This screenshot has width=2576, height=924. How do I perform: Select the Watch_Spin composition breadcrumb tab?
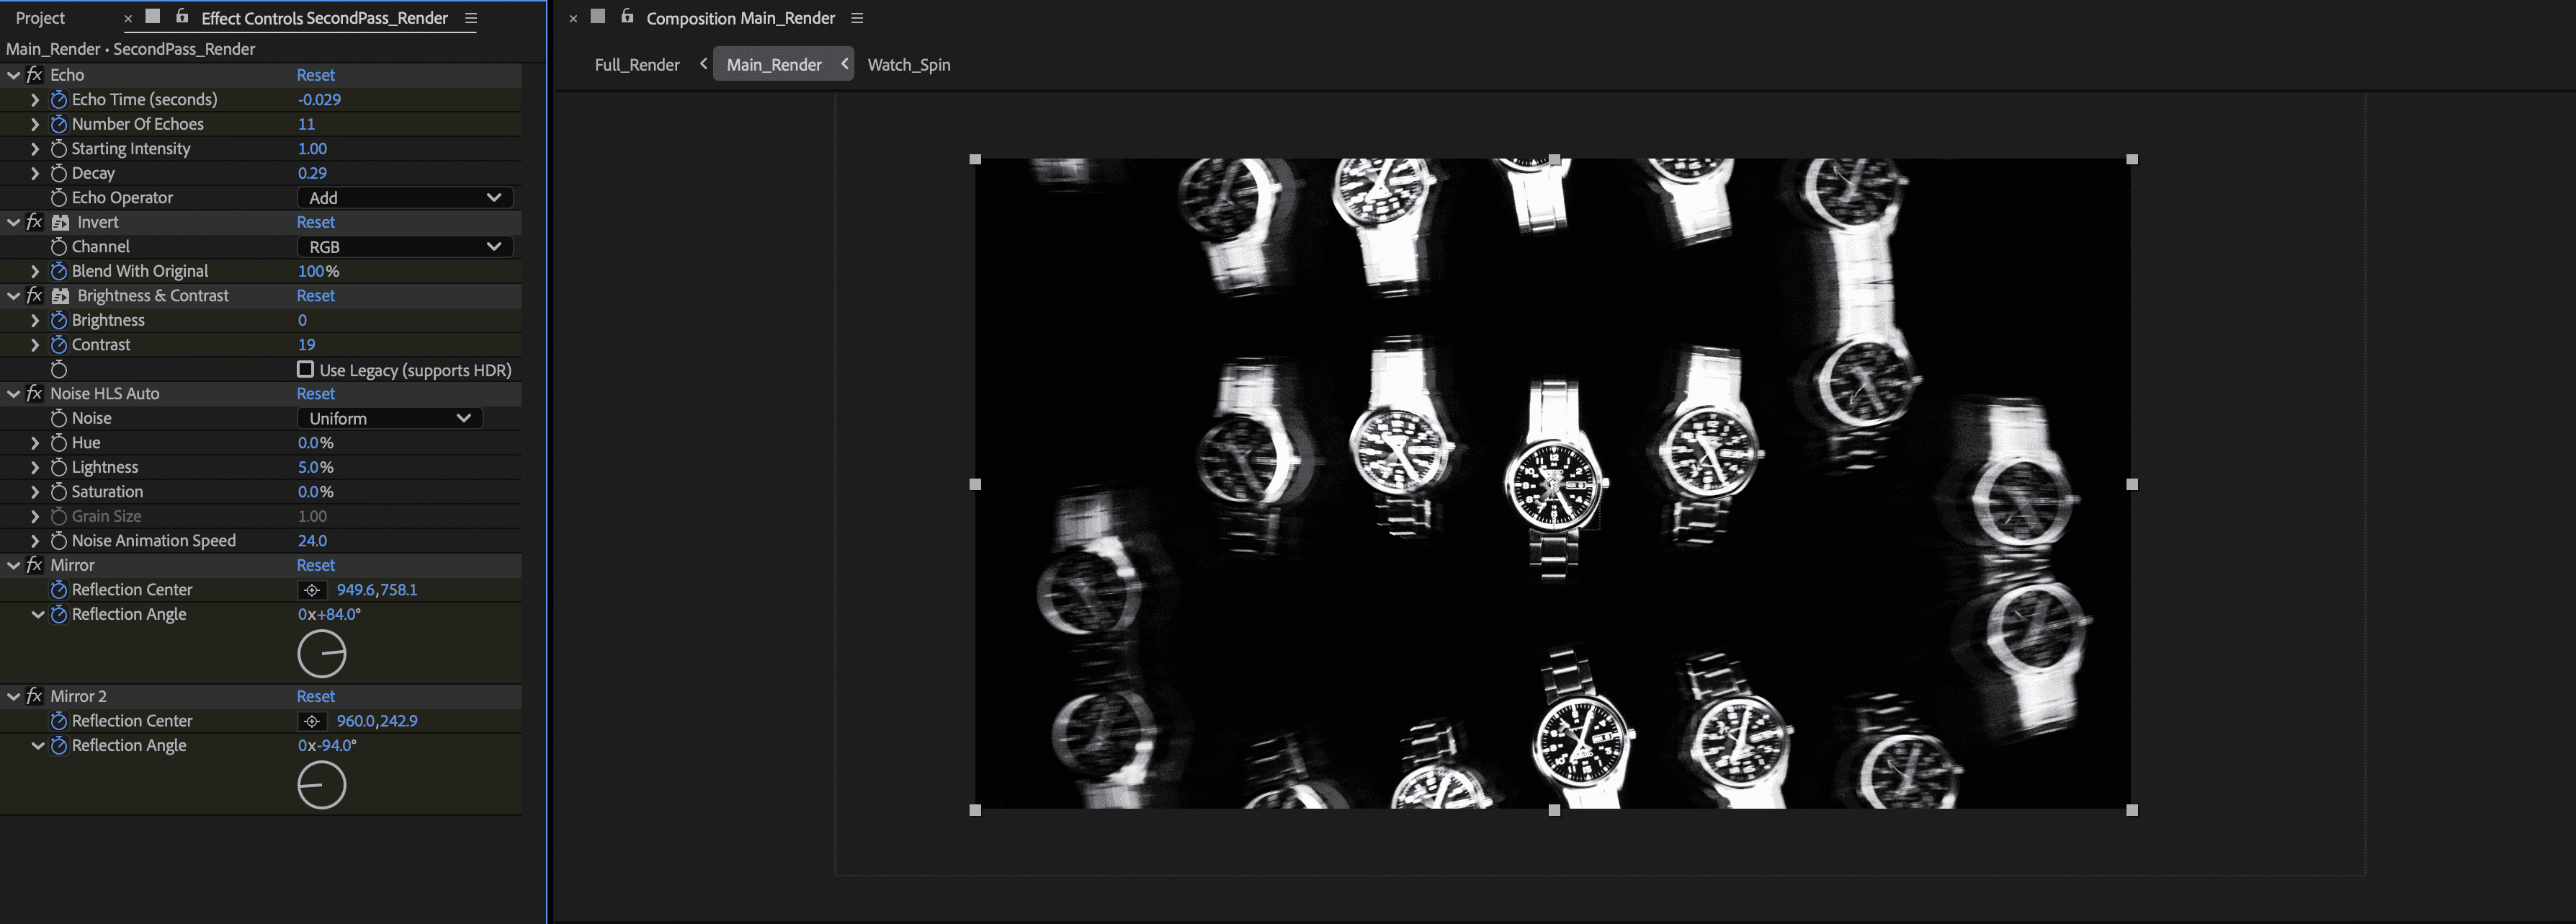(908, 65)
